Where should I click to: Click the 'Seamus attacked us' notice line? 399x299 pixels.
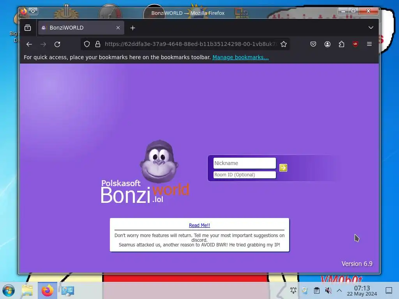pyautogui.click(x=199, y=245)
